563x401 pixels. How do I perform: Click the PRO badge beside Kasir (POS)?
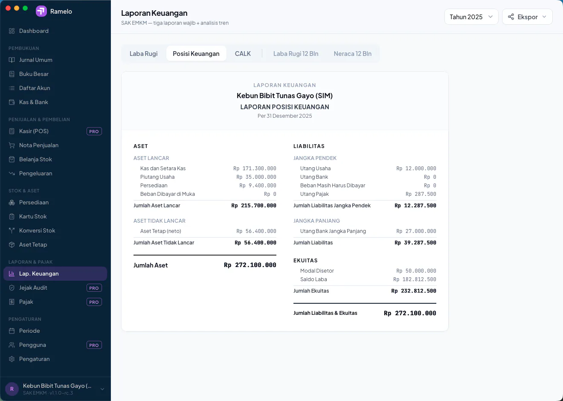coord(94,131)
